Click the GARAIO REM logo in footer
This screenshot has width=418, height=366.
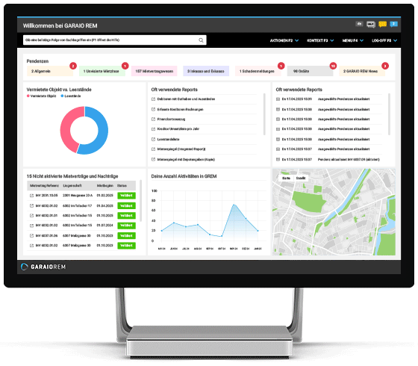(x=43, y=267)
